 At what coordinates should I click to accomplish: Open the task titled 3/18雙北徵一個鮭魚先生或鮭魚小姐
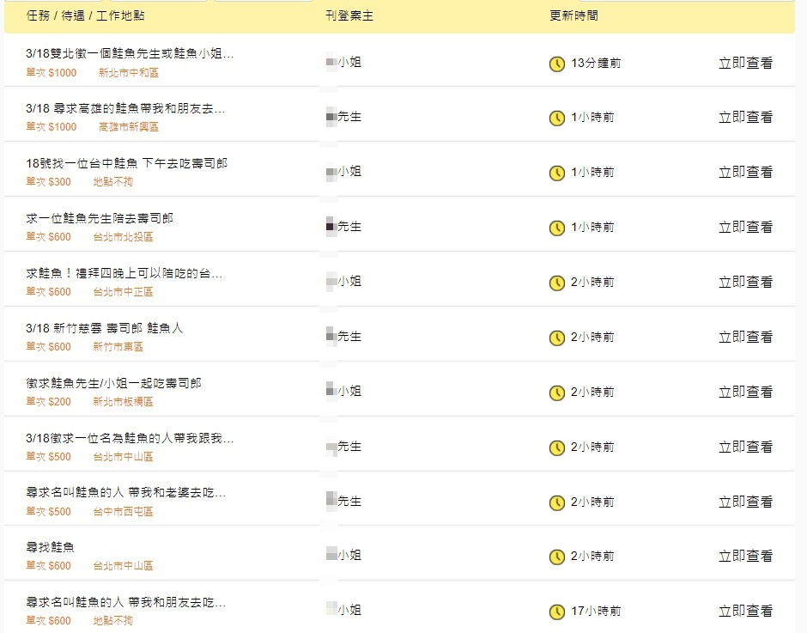[x=130, y=53]
